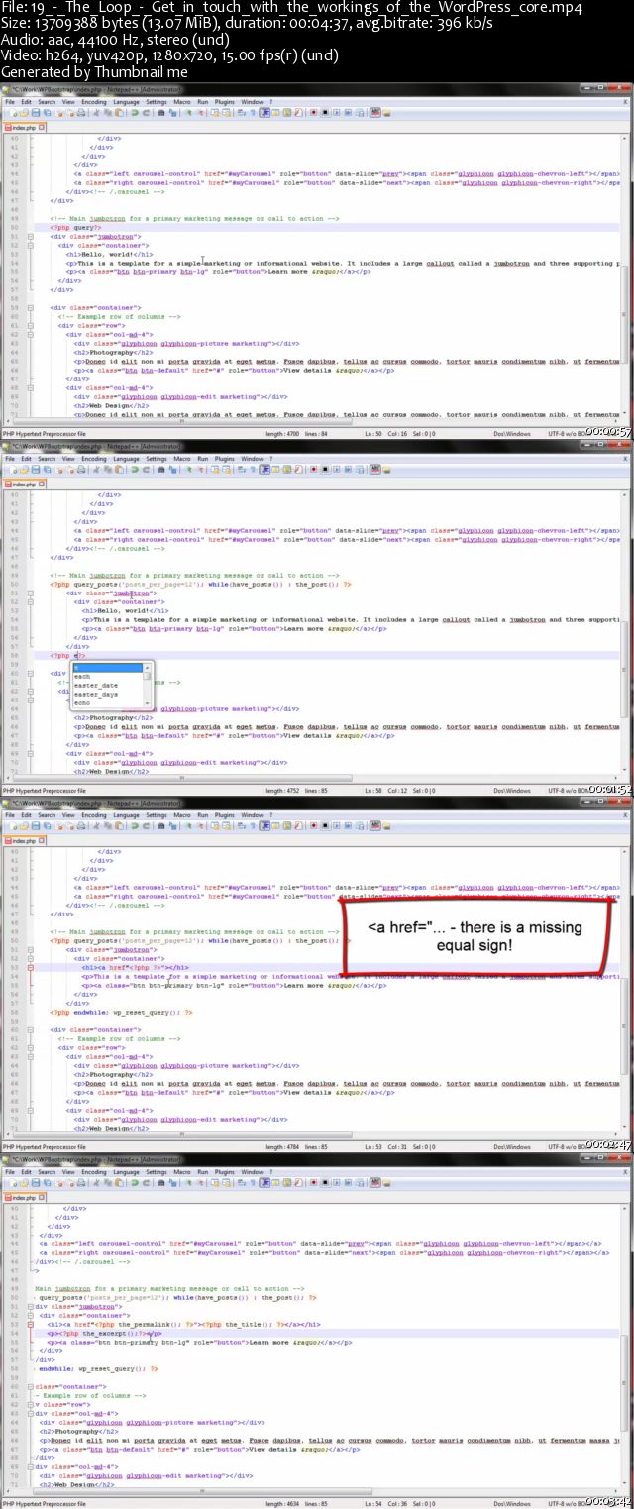
Task: Click Find icon in 00:01:52 frame toolbar
Action: [x=160, y=470]
